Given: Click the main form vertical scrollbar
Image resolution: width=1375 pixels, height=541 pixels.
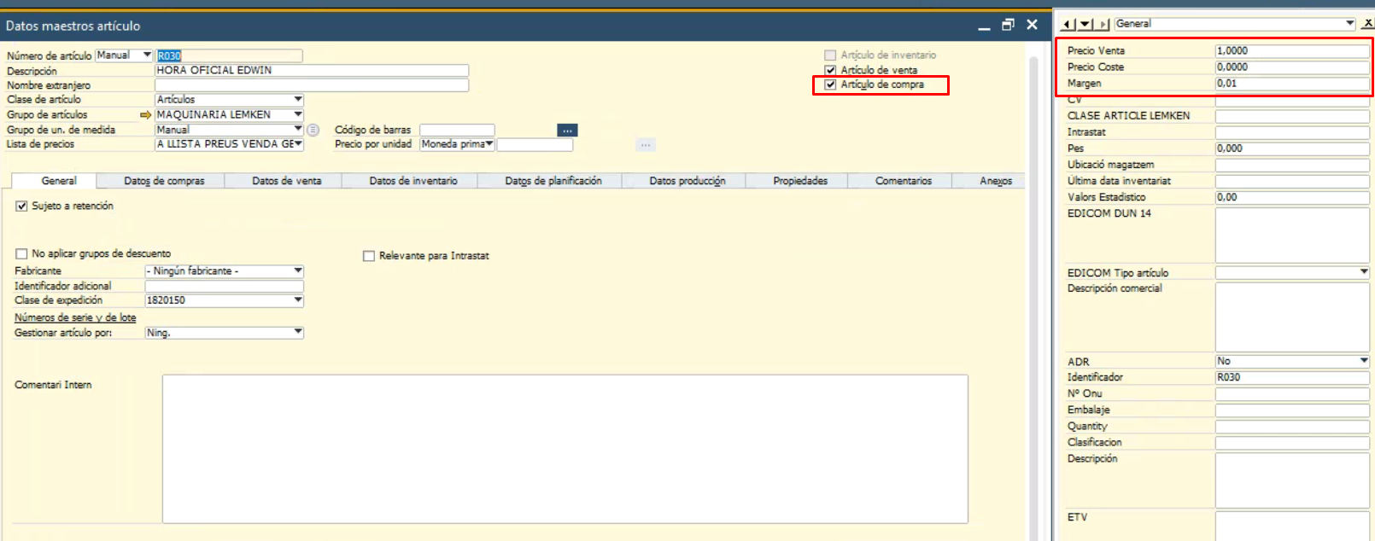Looking at the screenshot, I should point(1033,297).
